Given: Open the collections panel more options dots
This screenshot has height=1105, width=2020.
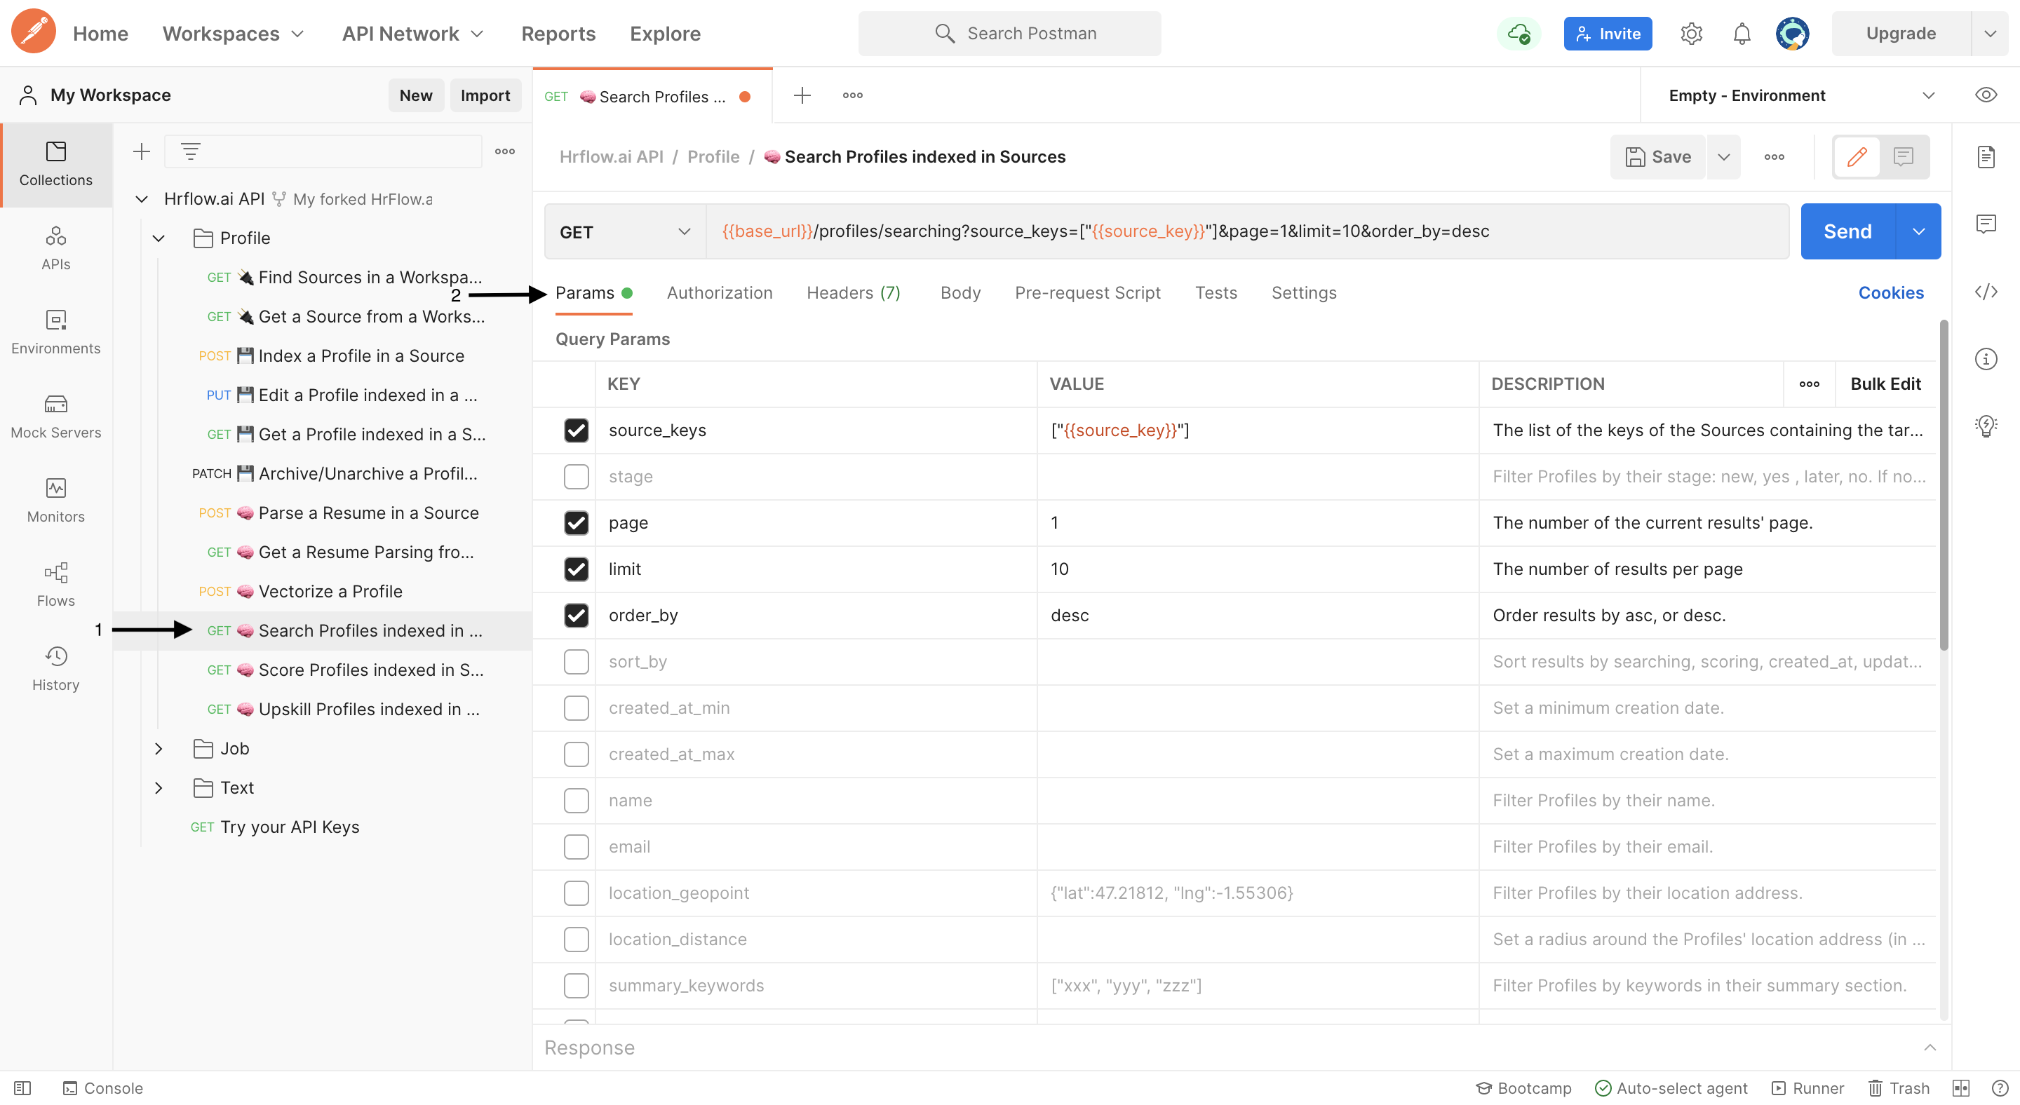Looking at the screenshot, I should click(x=504, y=151).
